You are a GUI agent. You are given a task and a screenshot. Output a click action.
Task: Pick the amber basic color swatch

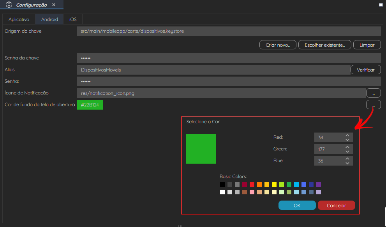click(x=266, y=185)
